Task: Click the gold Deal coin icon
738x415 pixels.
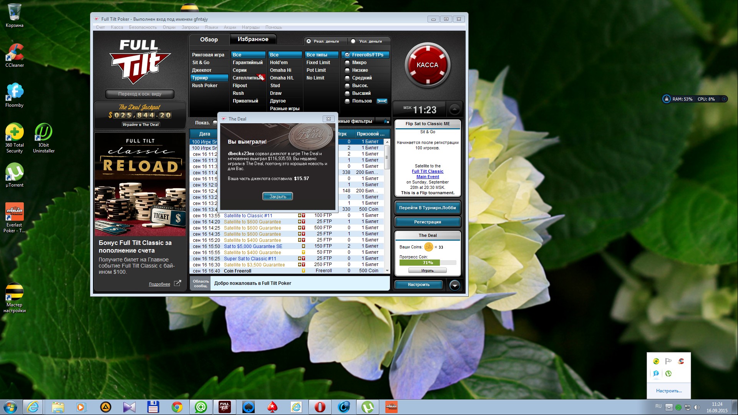Action: tap(428, 247)
